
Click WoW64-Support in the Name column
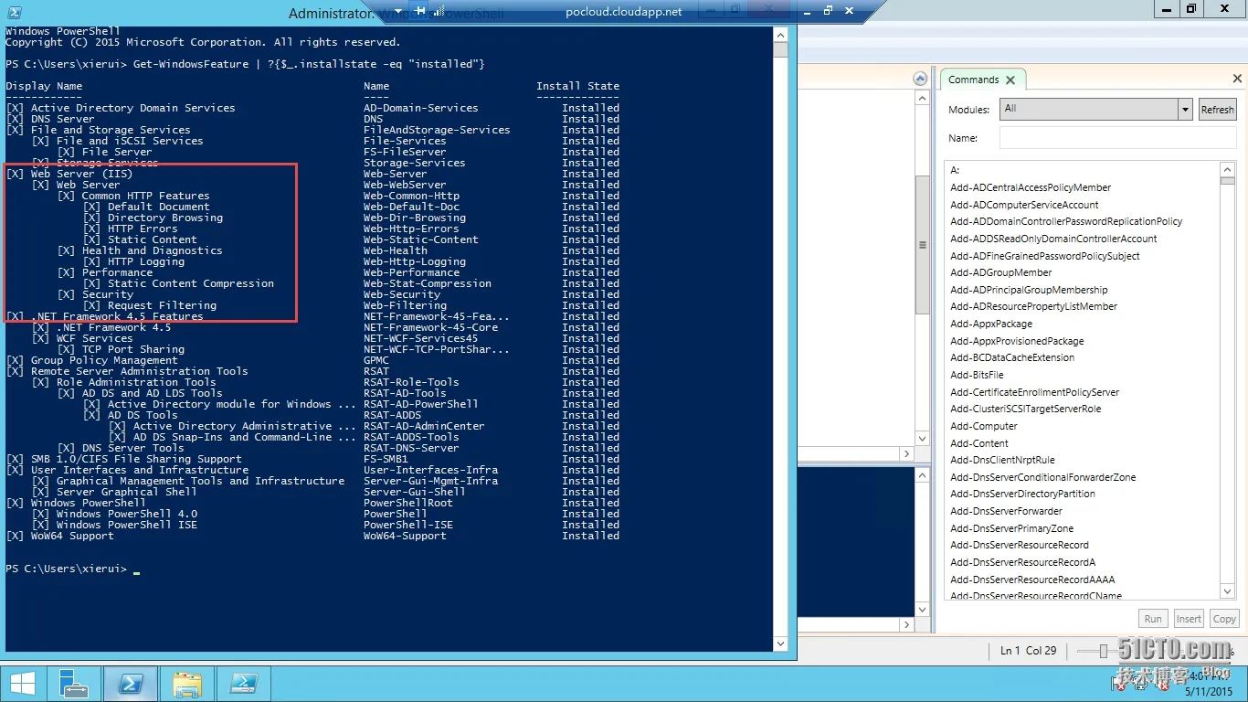405,536
